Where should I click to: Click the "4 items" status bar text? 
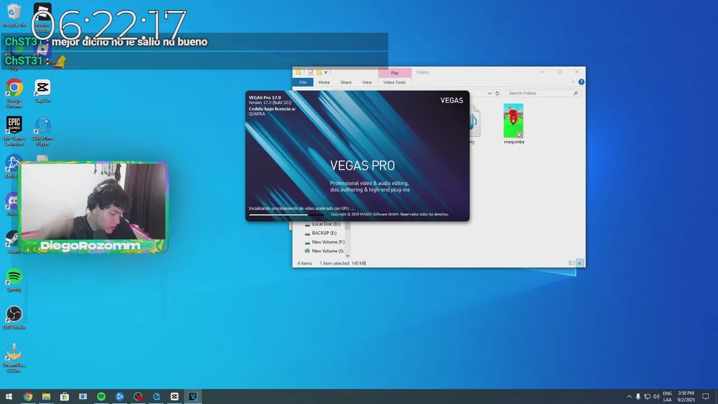click(x=305, y=263)
